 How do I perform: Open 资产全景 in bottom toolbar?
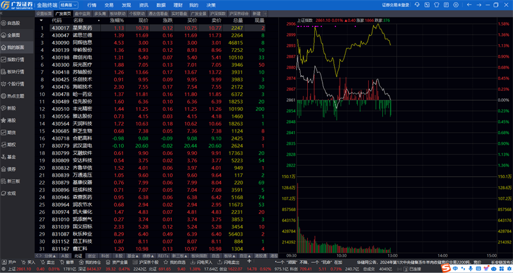(x=117, y=262)
